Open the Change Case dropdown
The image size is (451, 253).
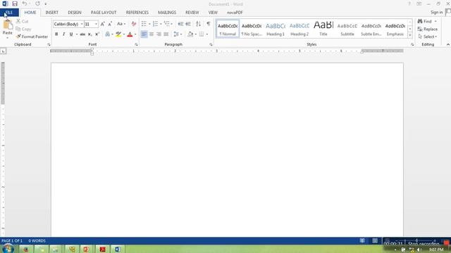pyautogui.click(x=121, y=24)
